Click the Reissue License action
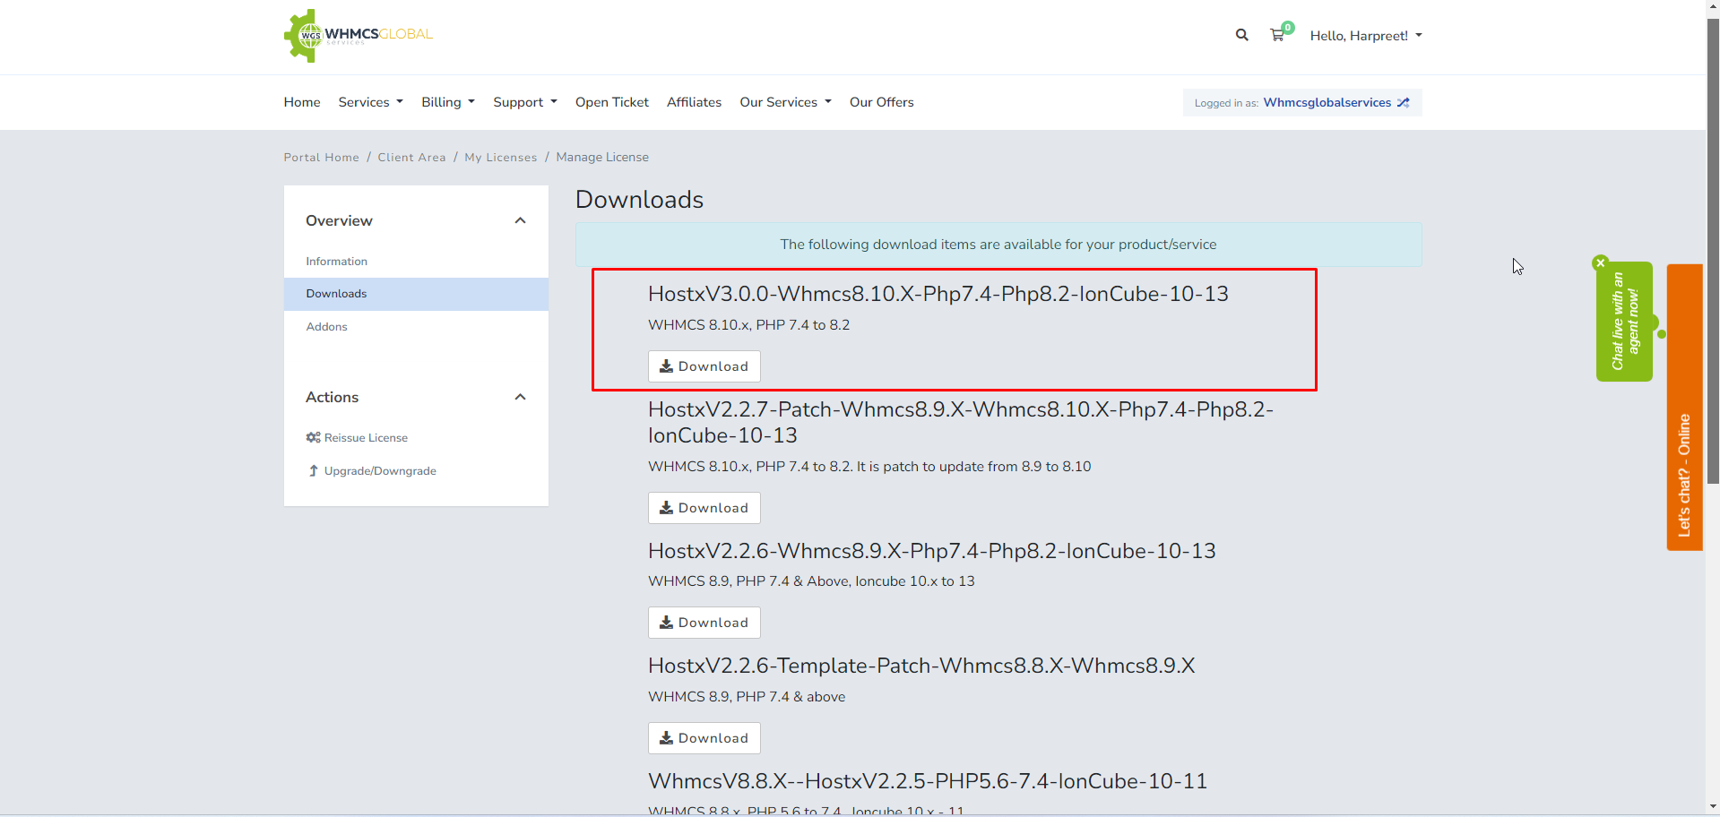This screenshot has height=817, width=1720. click(365, 438)
